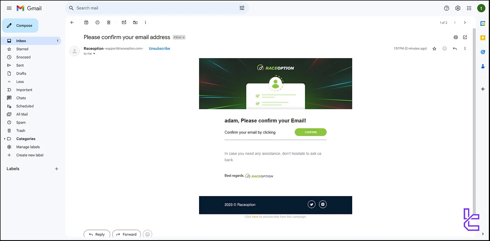Click the Raceoption banner image
This screenshot has height=241, width=490.
(276, 83)
